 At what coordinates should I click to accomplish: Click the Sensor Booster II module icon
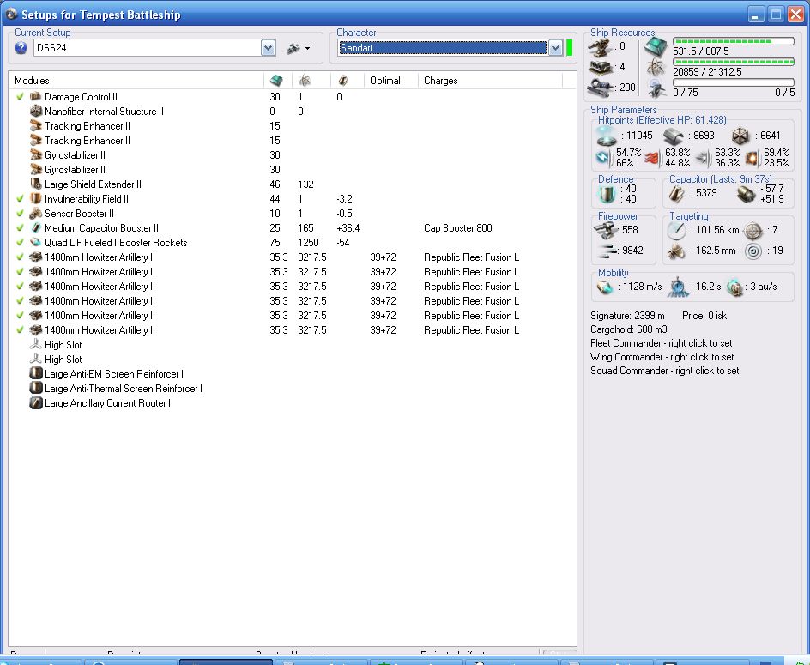36,213
